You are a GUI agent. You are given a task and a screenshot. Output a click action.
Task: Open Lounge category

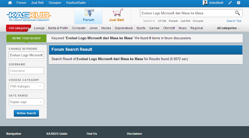(39, 28)
